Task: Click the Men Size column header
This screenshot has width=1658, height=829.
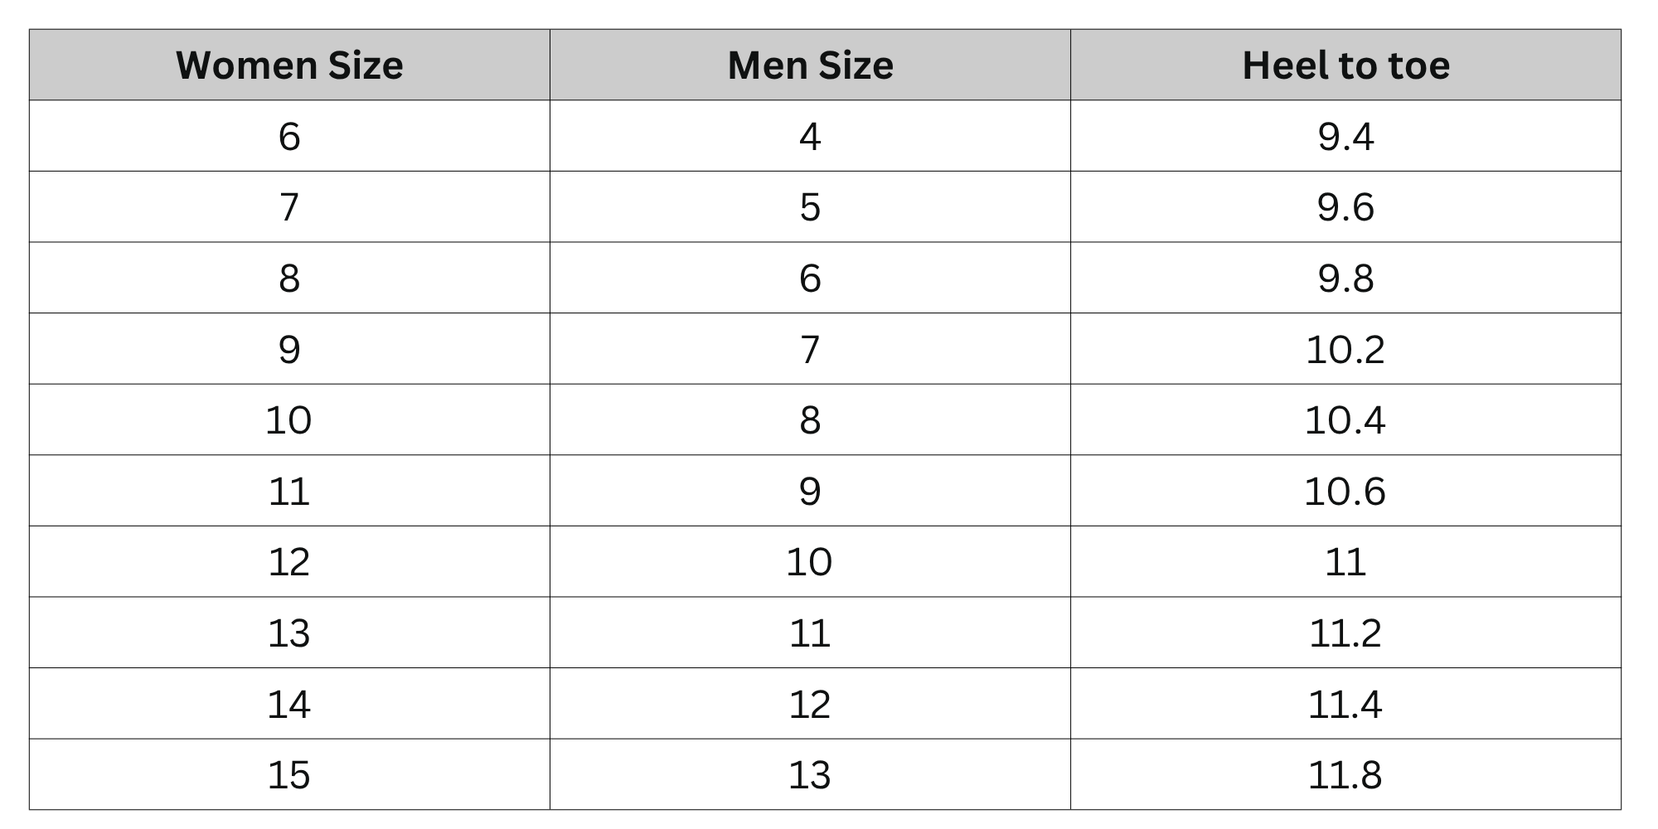Action: click(810, 65)
